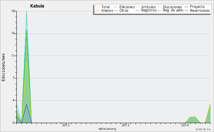Click the Registros legend entry
Image resolution: width=214 pixels, height=132 pixels.
(x=149, y=10)
